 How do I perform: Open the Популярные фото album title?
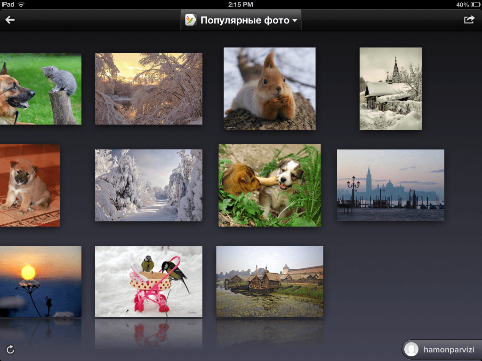(x=245, y=20)
